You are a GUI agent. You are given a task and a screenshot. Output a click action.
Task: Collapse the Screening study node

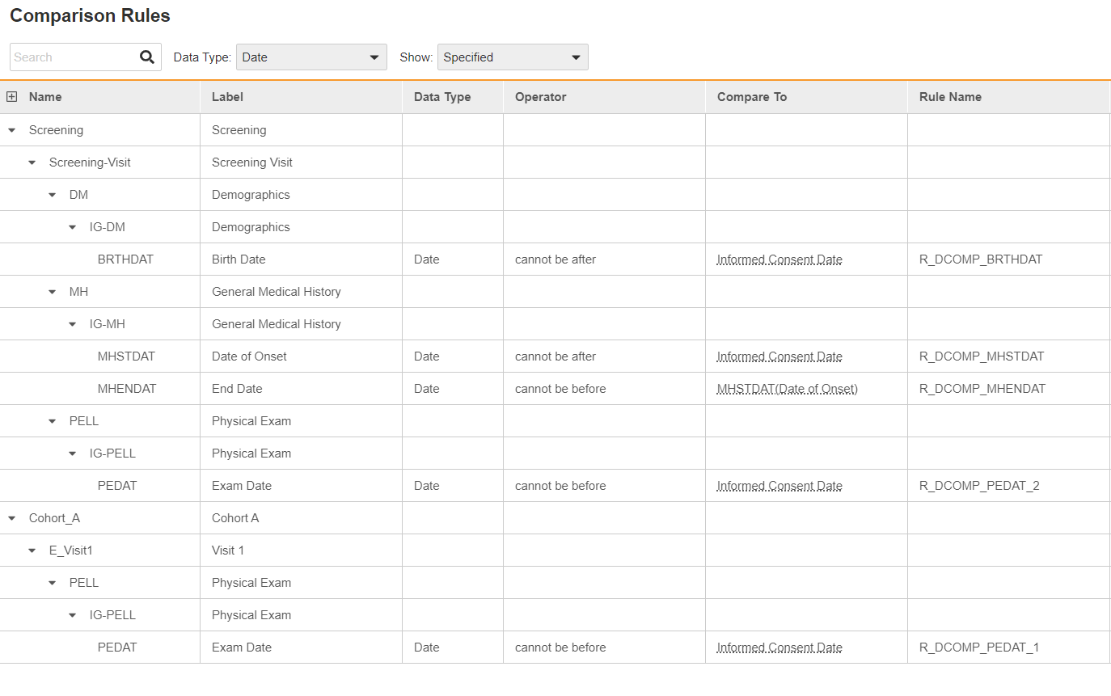click(x=12, y=130)
